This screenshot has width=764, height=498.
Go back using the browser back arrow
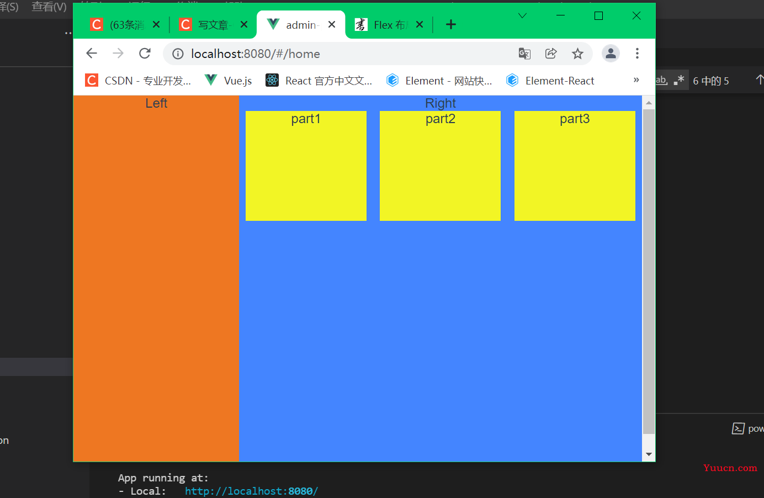click(92, 54)
